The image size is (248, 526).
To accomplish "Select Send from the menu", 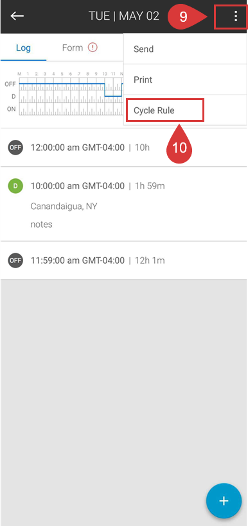I will pyautogui.click(x=185, y=49).
